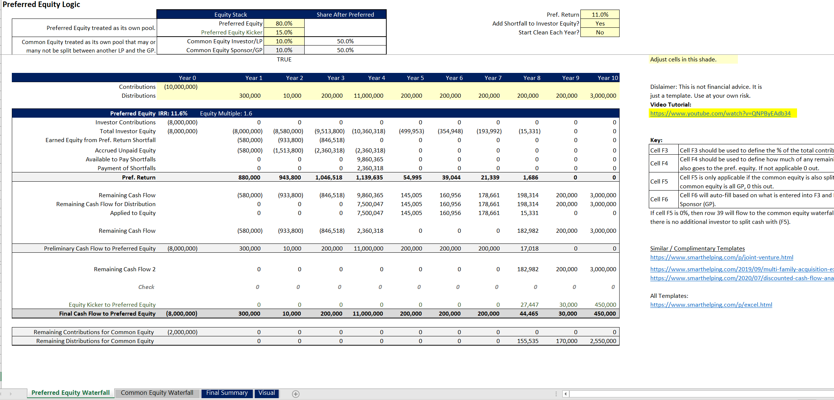Select the Add Shortfall Yes cell

pos(600,23)
